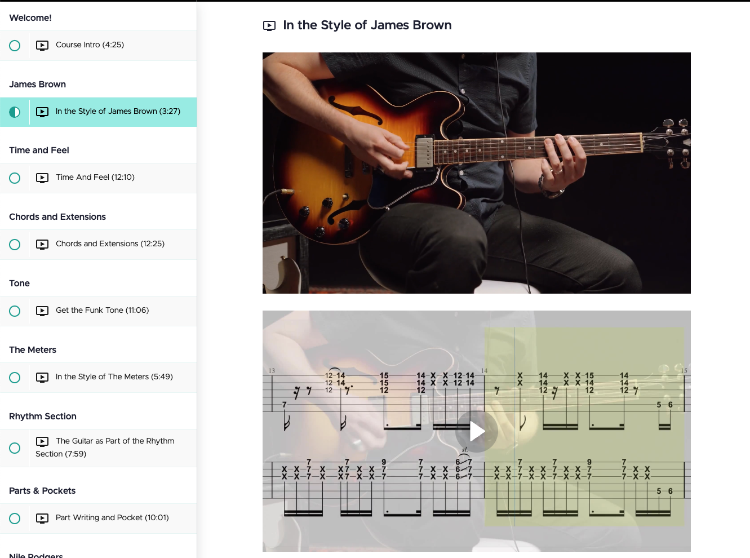Toggle completion circle for Get the Funk Tone
The width and height of the screenshot is (750, 558).
(15, 311)
